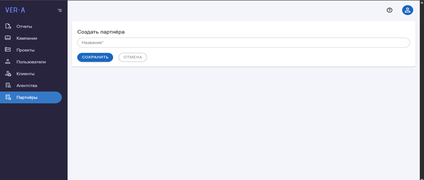
Task: Go to the Кампании section
Action: click(x=31, y=38)
